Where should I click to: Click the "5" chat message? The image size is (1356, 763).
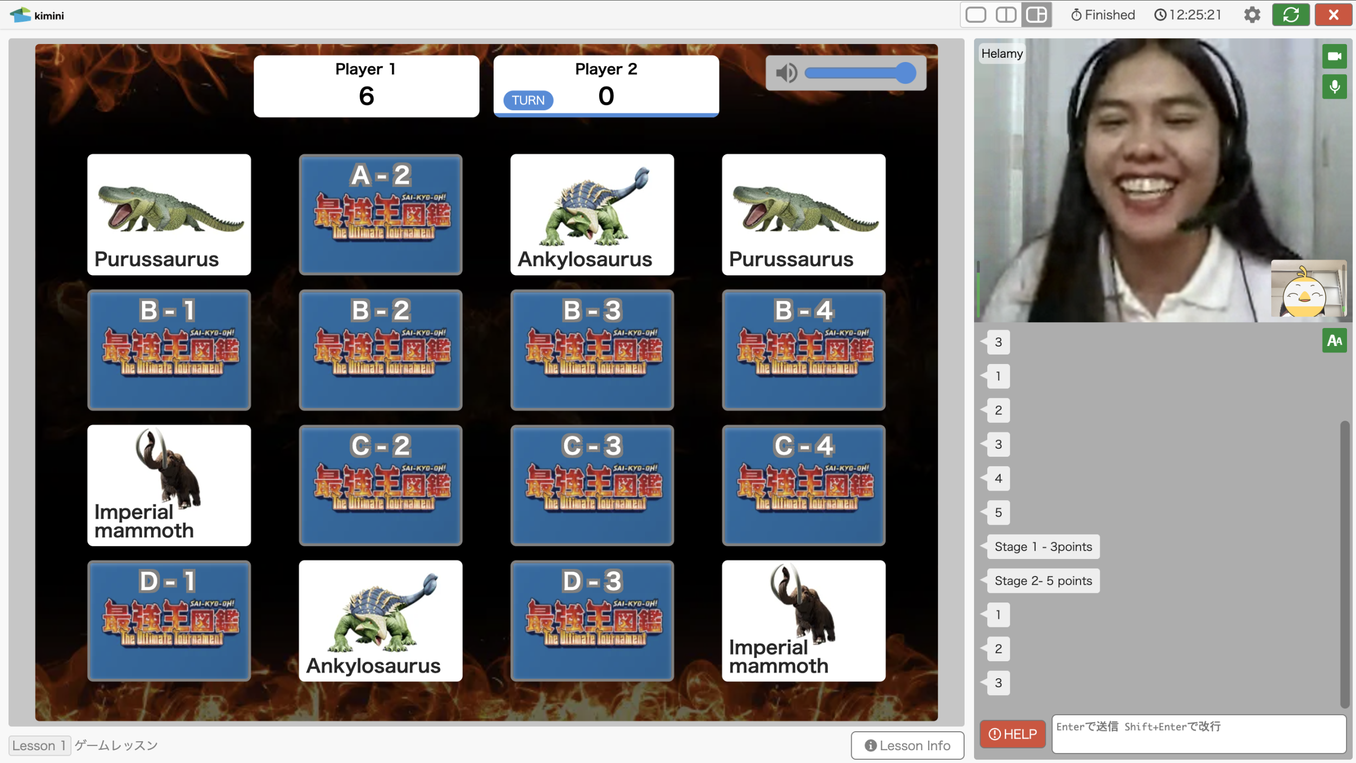(x=998, y=512)
